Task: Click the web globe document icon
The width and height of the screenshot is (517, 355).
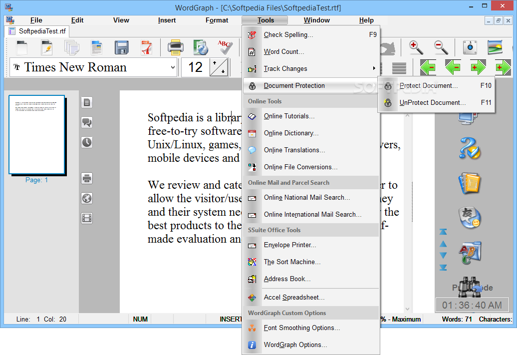Action: [201, 47]
